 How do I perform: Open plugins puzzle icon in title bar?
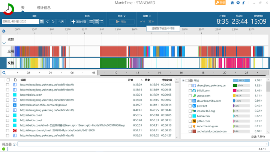click(x=232, y=3)
